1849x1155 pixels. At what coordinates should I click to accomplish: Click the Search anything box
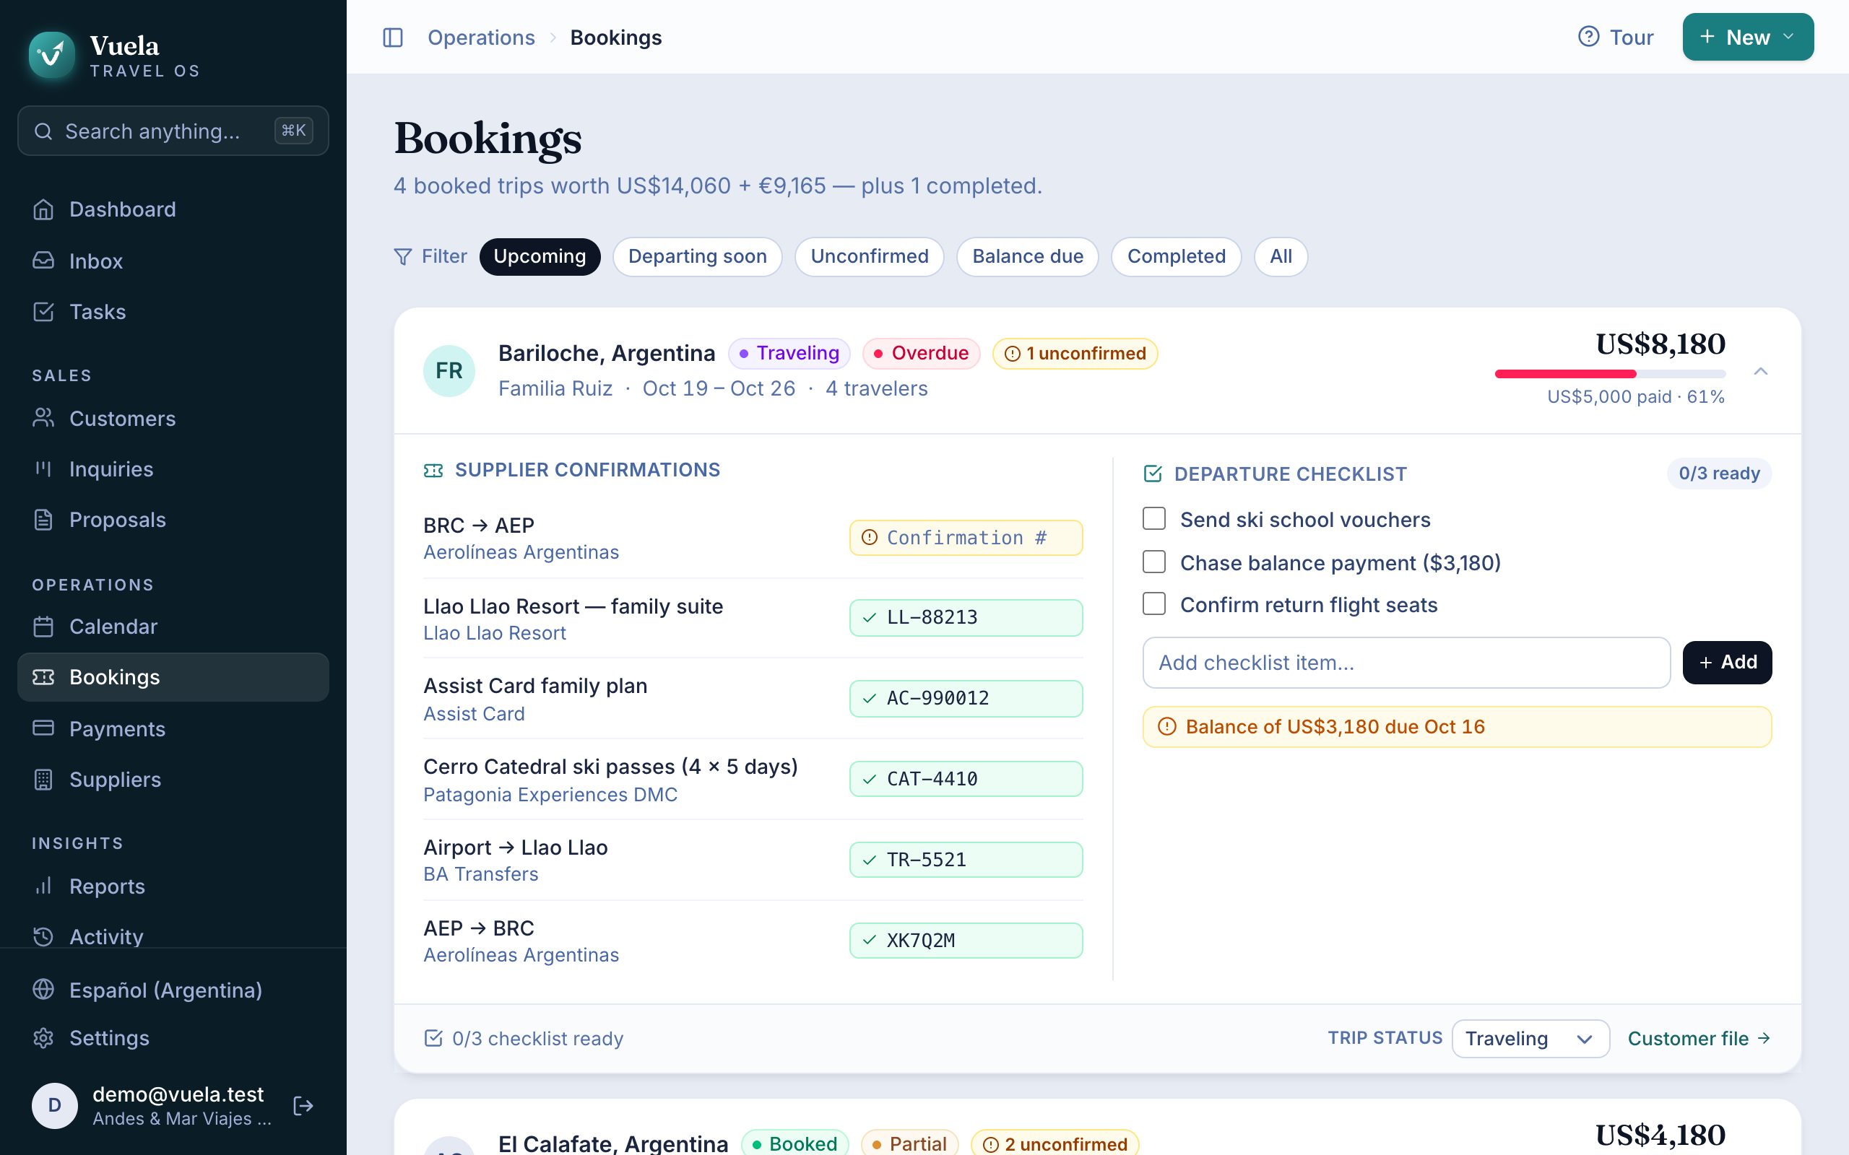(x=173, y=131)
